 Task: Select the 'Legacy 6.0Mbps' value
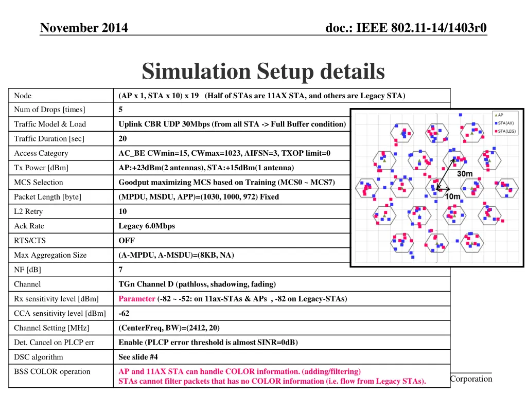click(147, 226)
